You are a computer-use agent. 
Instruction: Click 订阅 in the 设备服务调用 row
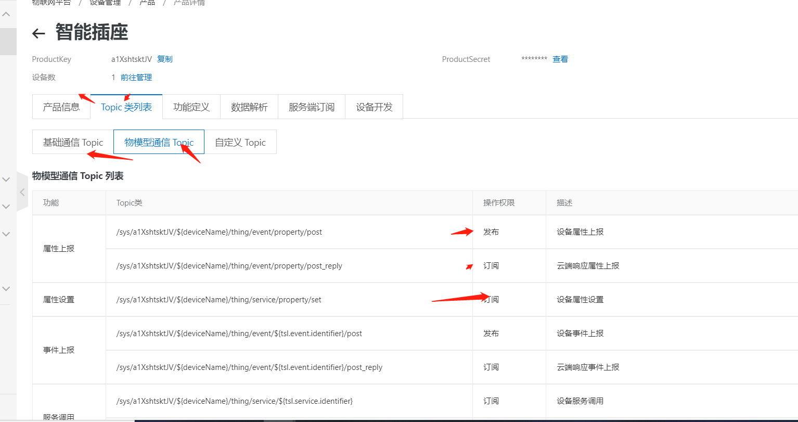pos(491,401)
